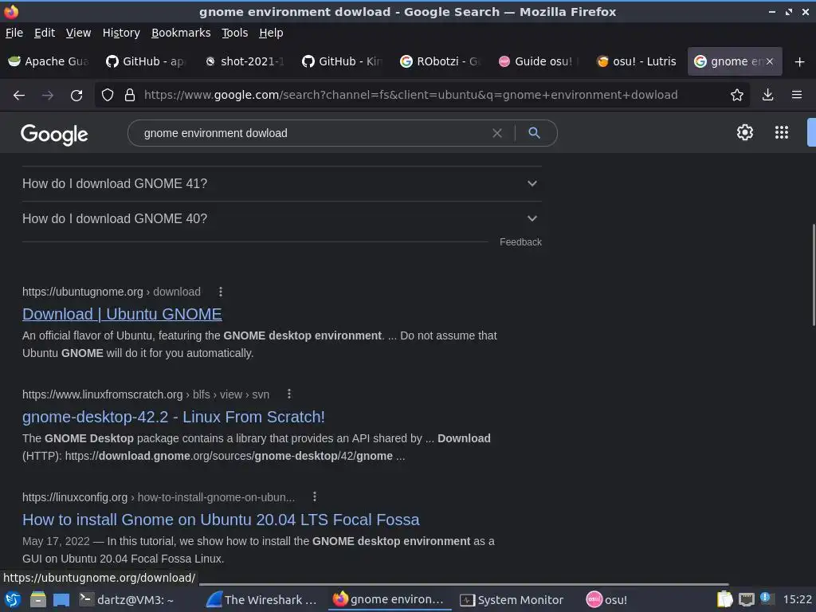
Task: Open Google apps grid
Action: pyautogui.click(x=782, y=132)
